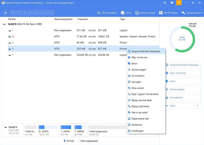Click the orange key activation icon
The image size is (204, 145).
(179, 3)
